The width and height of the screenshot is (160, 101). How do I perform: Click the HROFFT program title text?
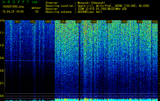[16, 2]
